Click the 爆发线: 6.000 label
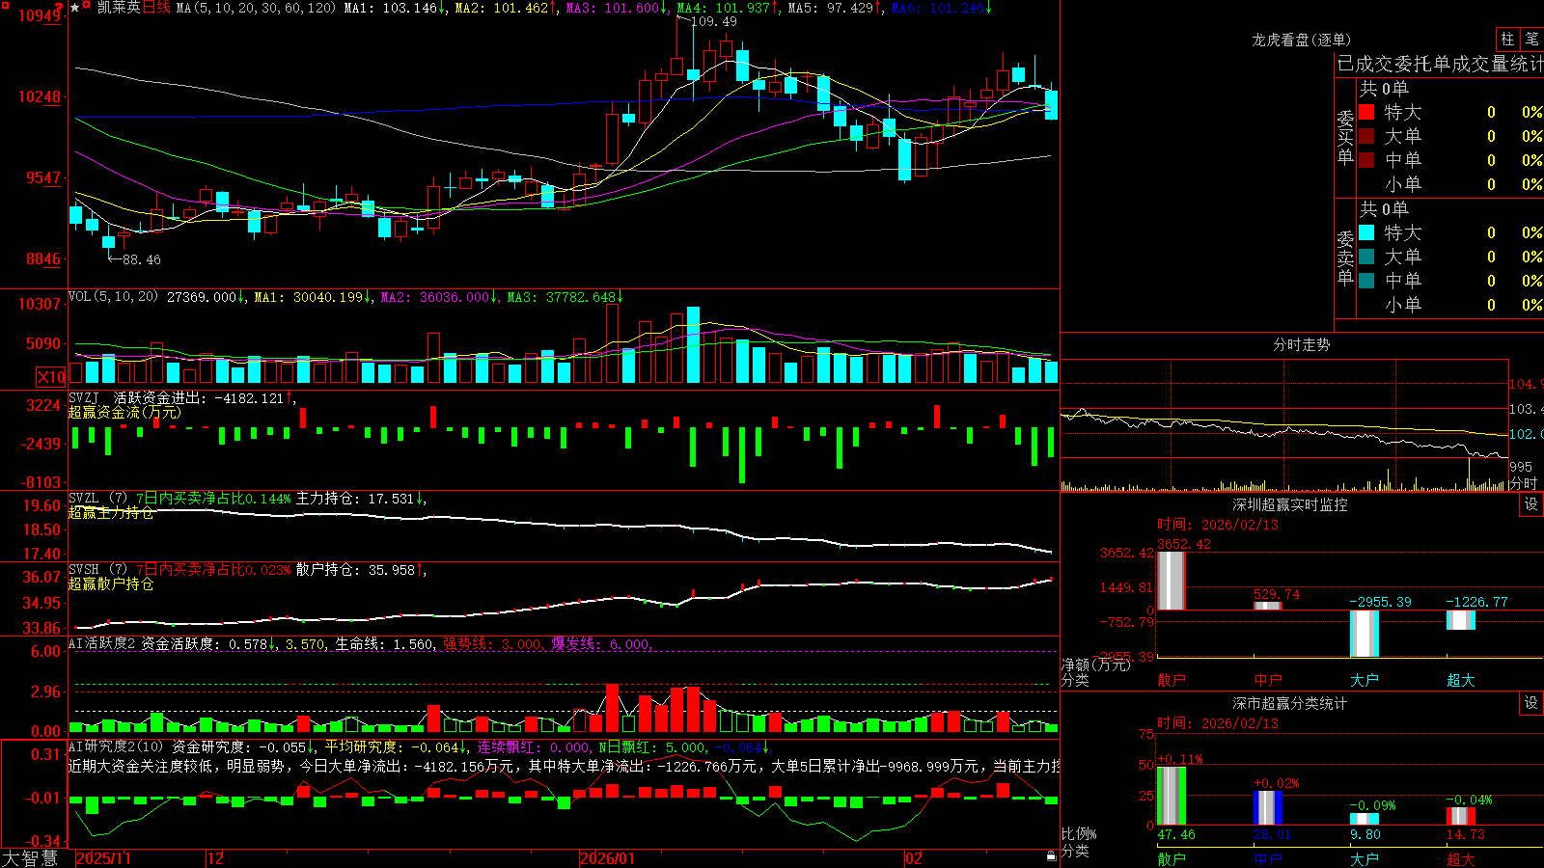The width and height of the screenshot is (1544, 868). coord(601,644)
